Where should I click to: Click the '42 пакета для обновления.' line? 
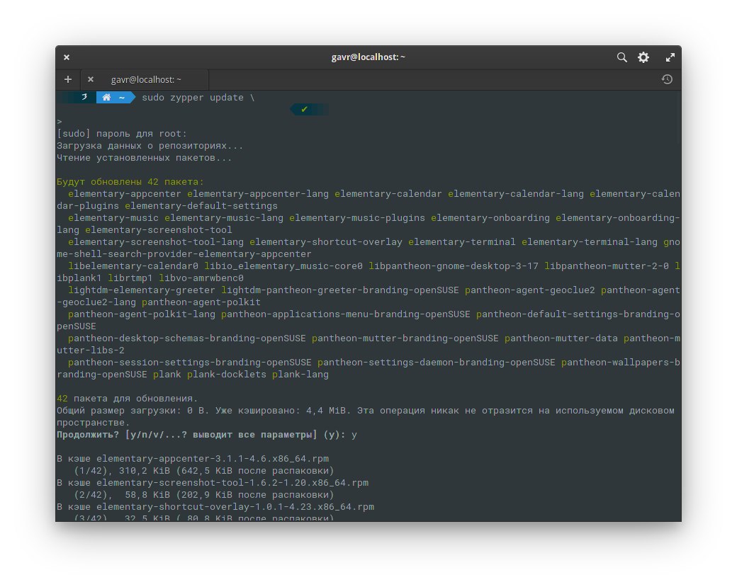pyautogui.click(x=128, y=398)
